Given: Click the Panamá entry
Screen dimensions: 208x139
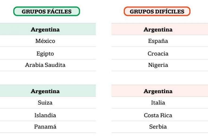Looking at the screenshot, I should coord(45,127).
